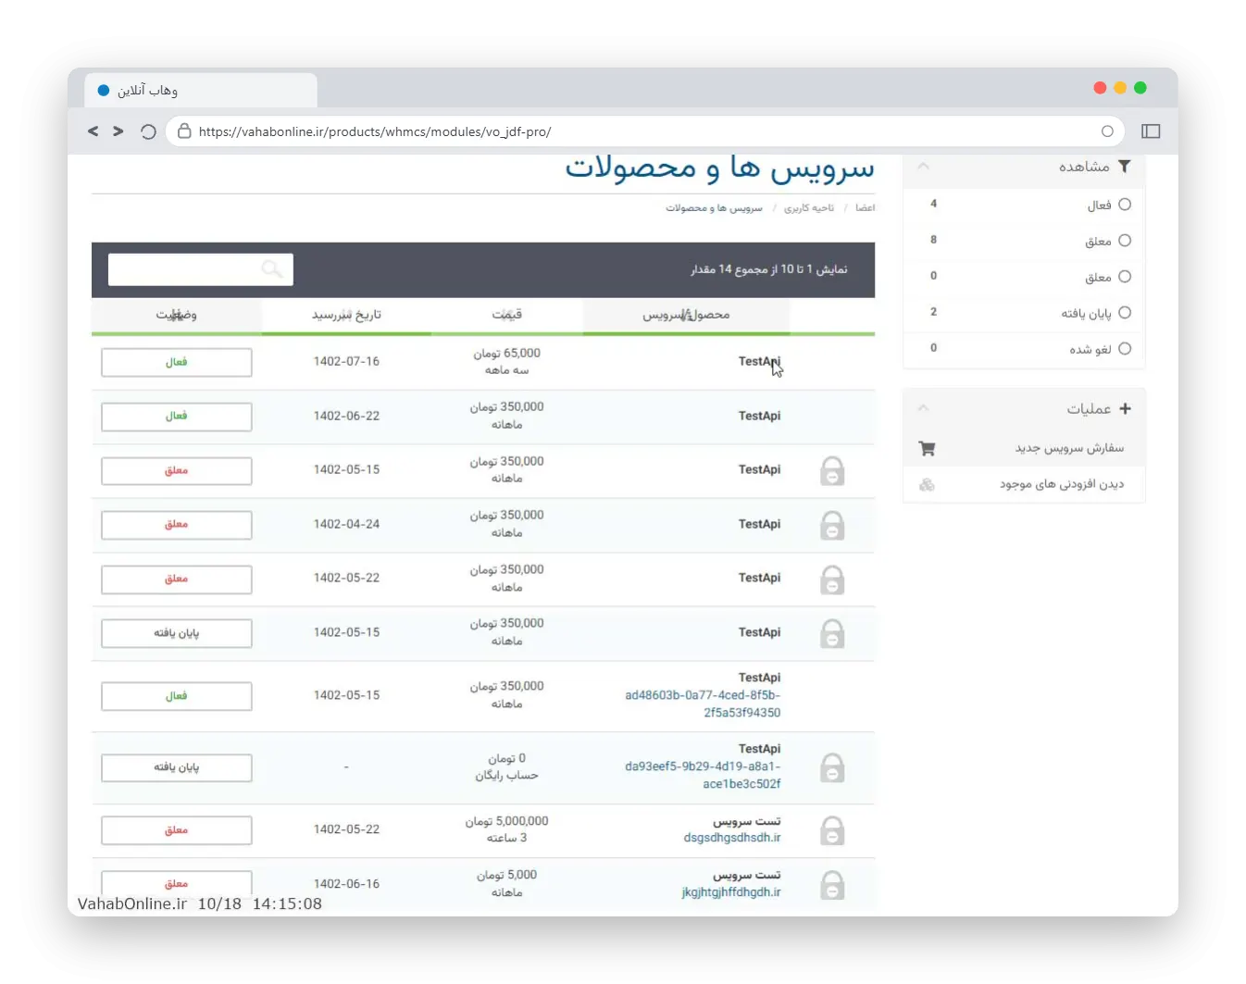The image size is (1246, 984).
Task: Click the cubes icon beside دیدن افزودنی های موجود
Action: point(927,484)
